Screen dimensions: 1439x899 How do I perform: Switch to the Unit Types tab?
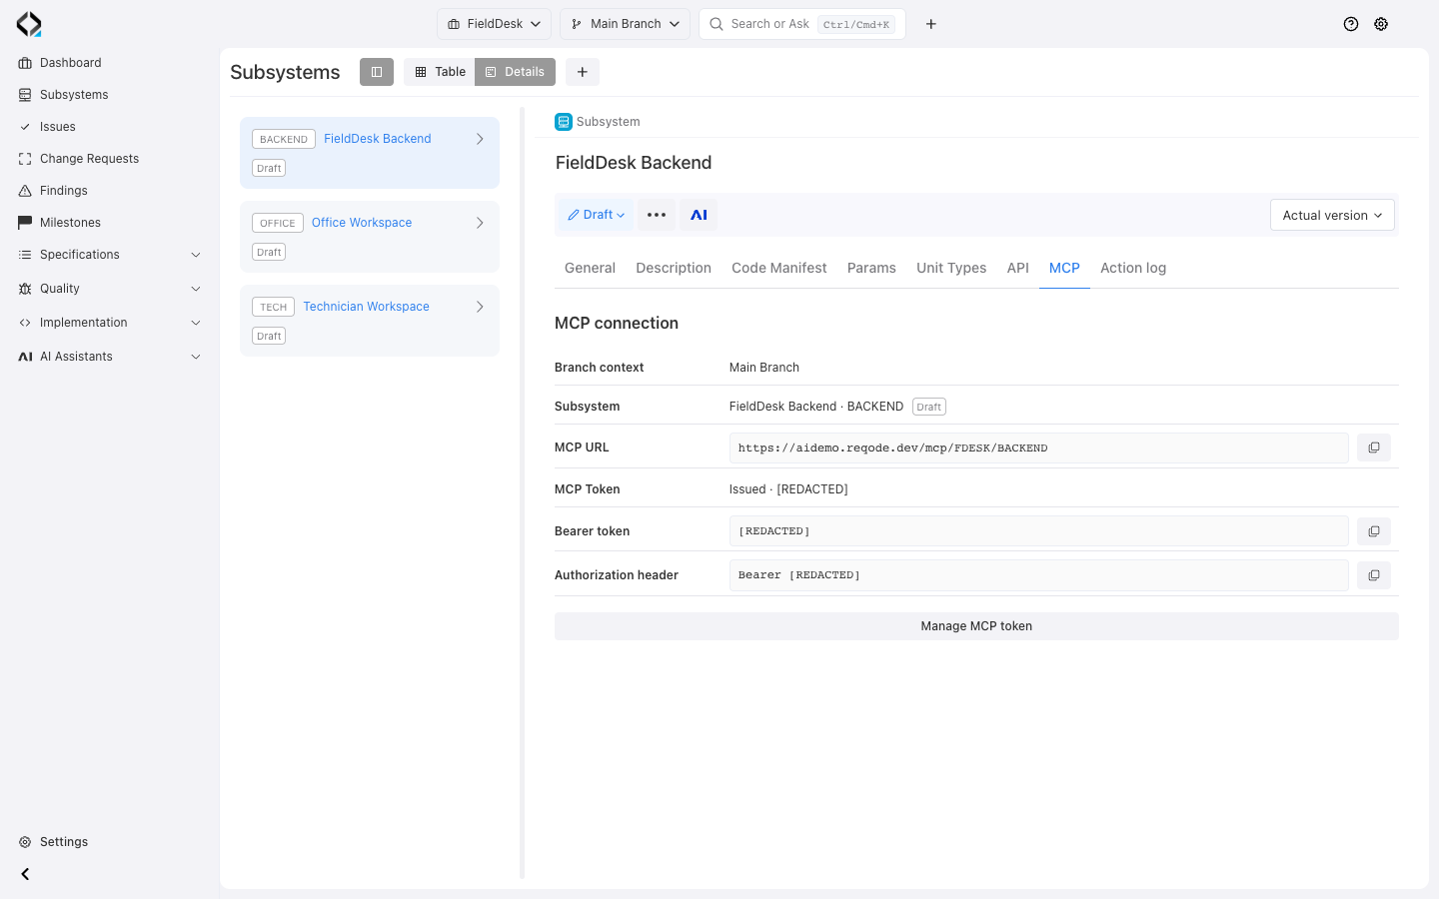coord(951,268)
